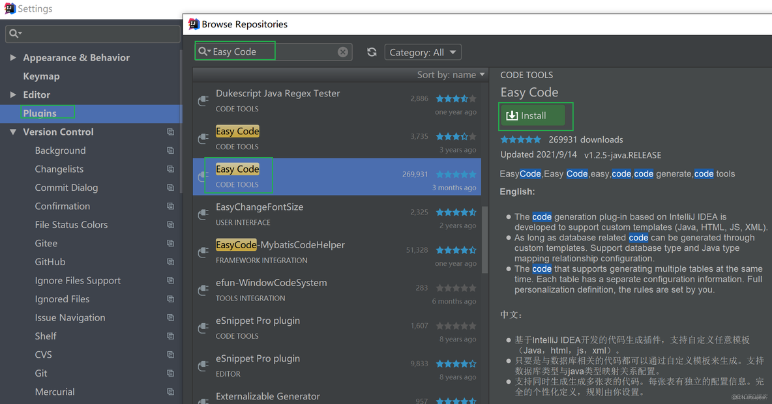The width and height of the screenshot is (772, 404).
Task: Click the Settings search input field
Action: pyautogui.click(x=93, y=33)
